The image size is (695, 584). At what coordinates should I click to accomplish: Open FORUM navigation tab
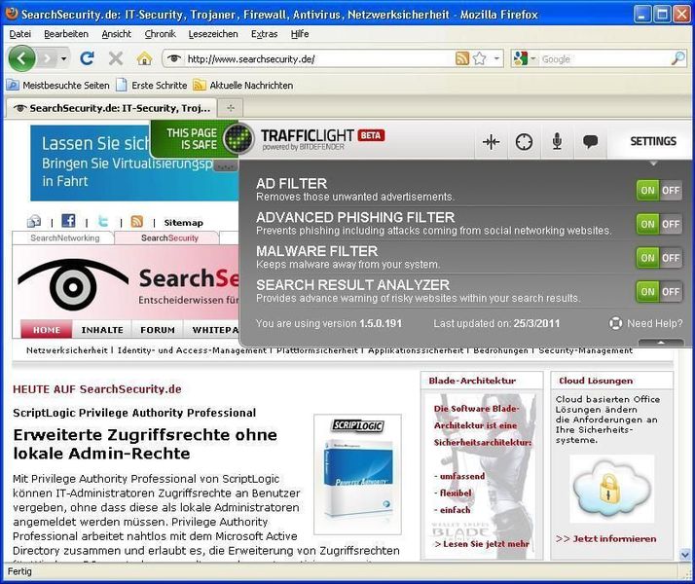coord(158,330)
